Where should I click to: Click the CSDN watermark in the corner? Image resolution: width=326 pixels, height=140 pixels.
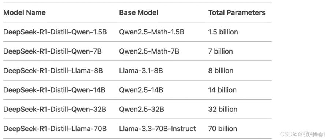pyautogui.click(x=303, y=134)
